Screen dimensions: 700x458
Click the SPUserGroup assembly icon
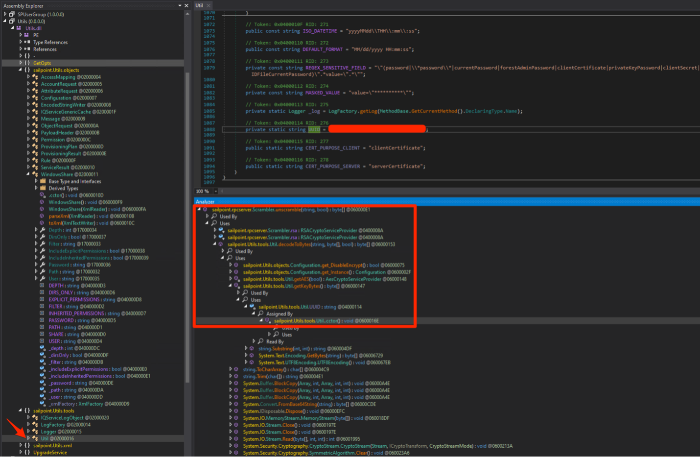pyautogui.click(x=12, y=15)
